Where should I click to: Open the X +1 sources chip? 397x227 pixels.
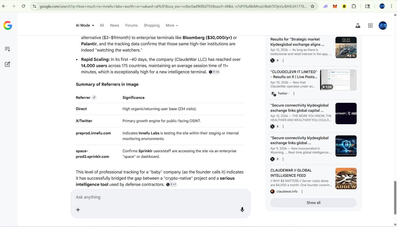[171, 184]
